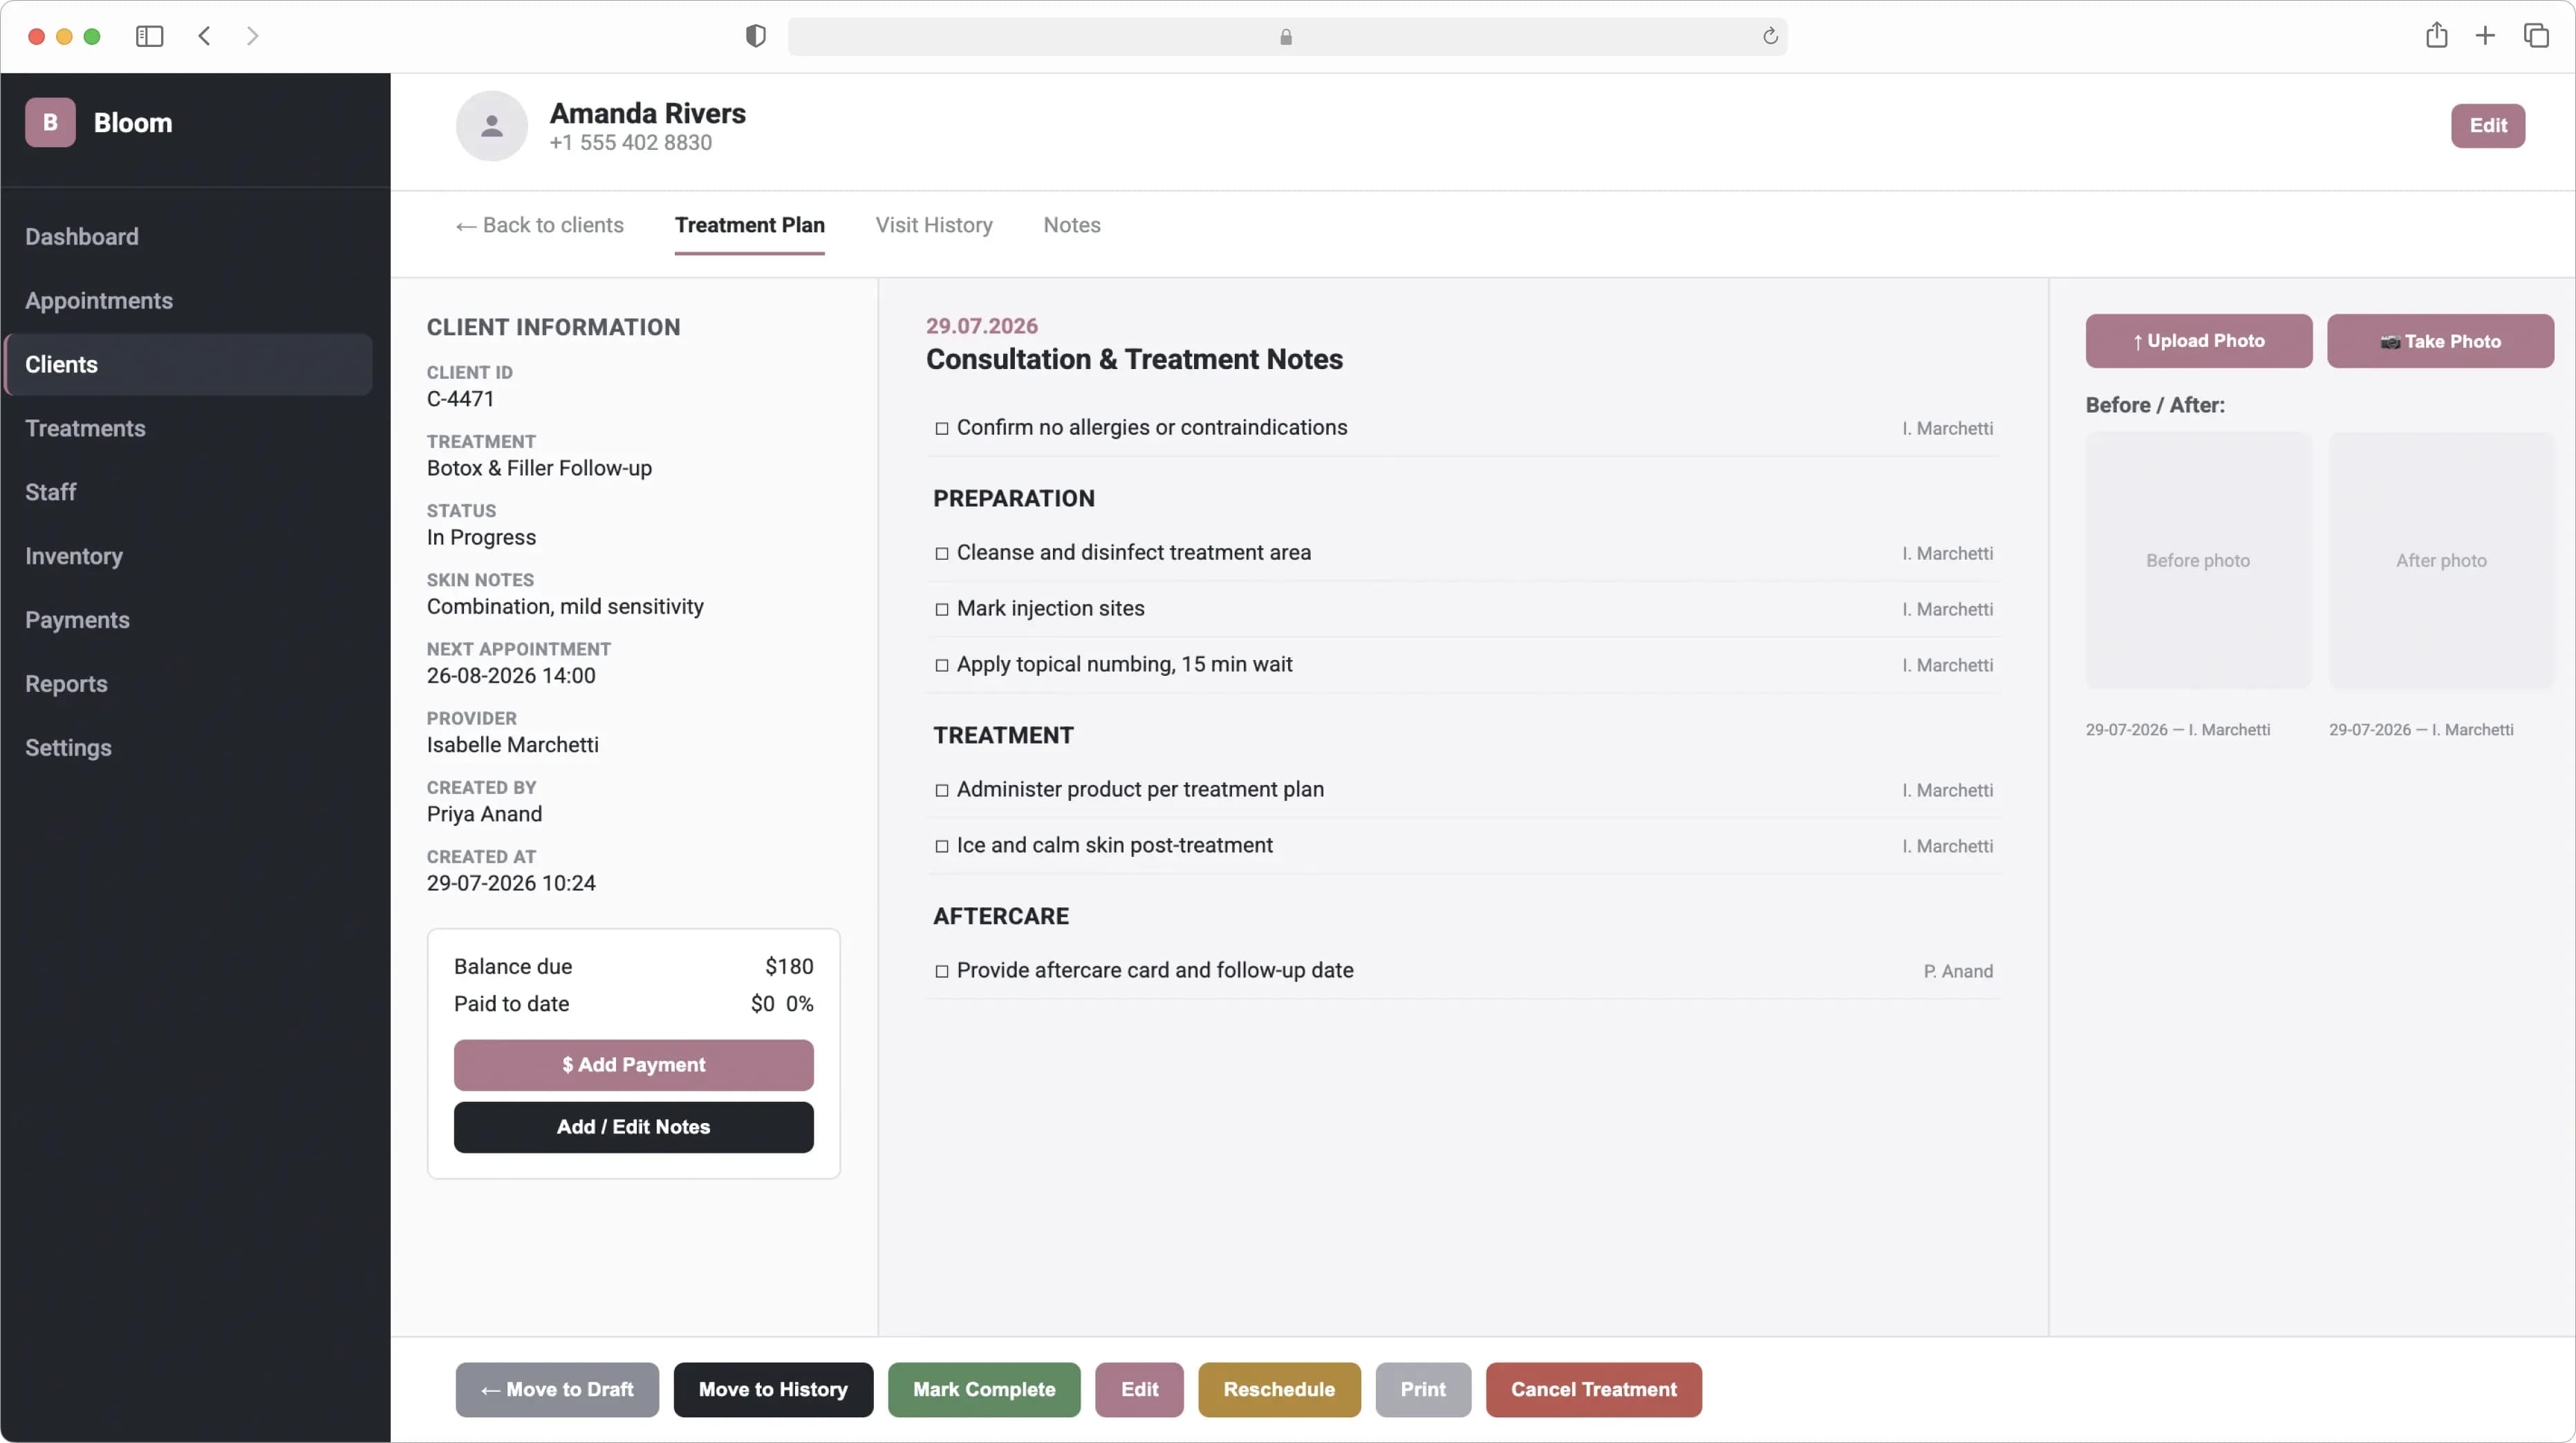Toggle the browser sidebar icon
This screenshot has width=2576, height=1443.
(149, 36)
